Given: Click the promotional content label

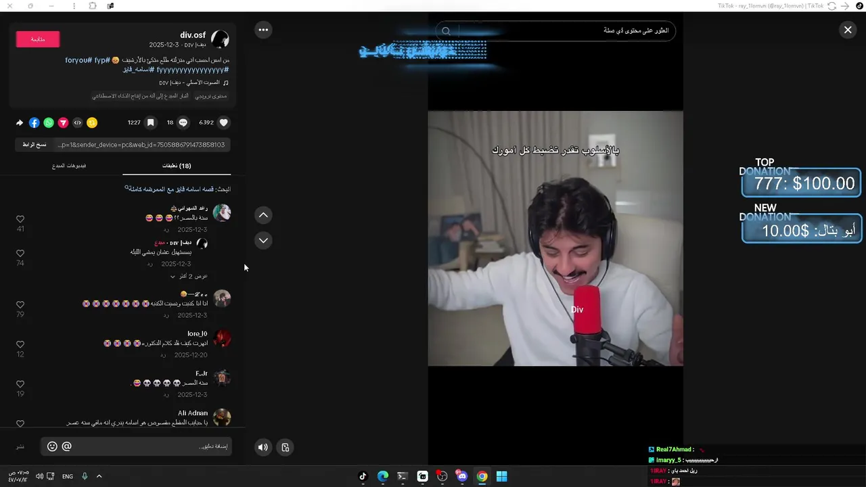Looking at the screenshot, I should [211, 96].
